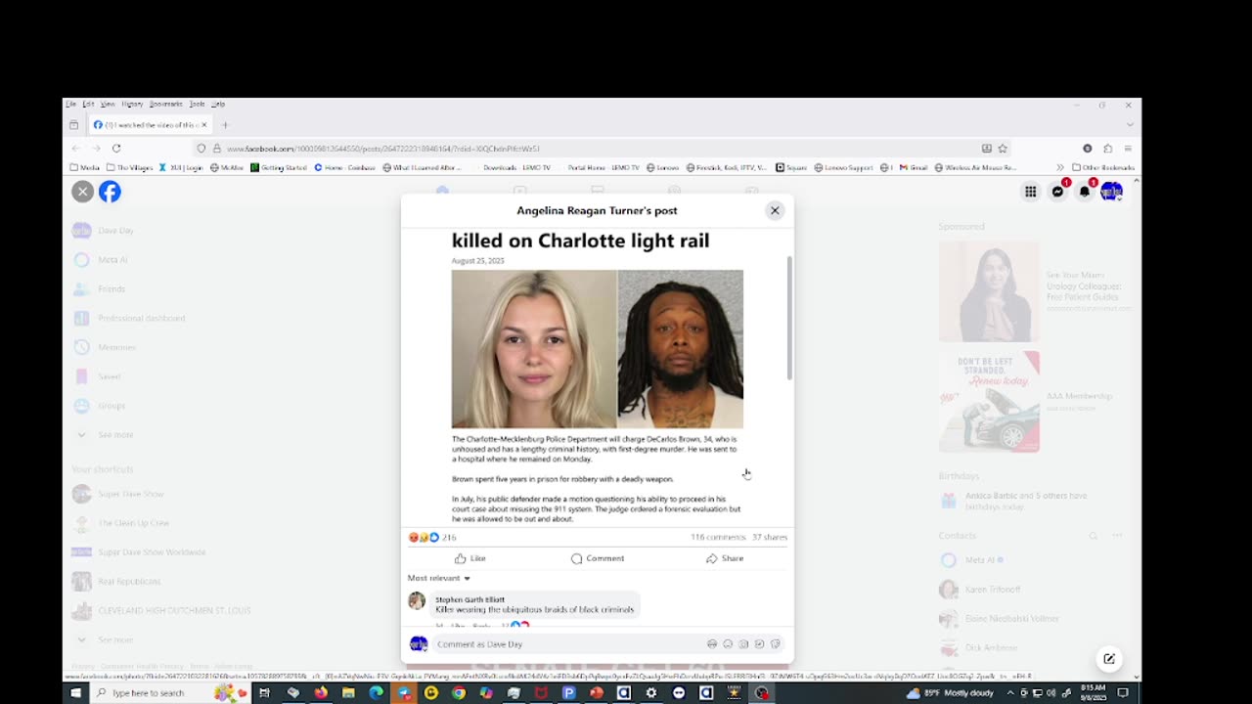The height and width of the screenshot is (704, 1252).
Task: Click the Share button on the post
Action: (725, 558)
